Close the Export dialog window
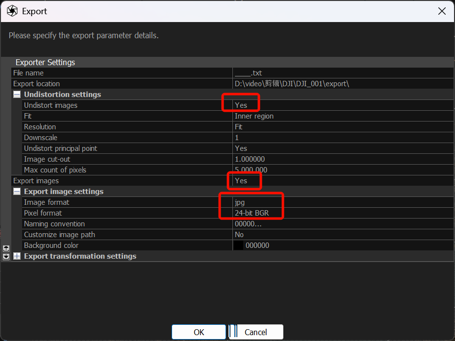Screen dimensions: 455x341 [441, 11]
